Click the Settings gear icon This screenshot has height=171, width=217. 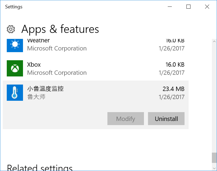11,29
